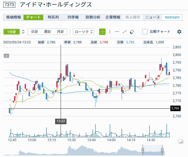
Task: Open the textream link
Action: pos(172,17)
